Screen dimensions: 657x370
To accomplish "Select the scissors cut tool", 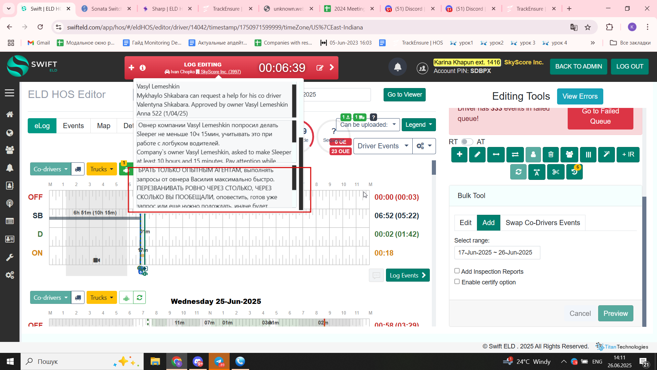I will [555, 172].
